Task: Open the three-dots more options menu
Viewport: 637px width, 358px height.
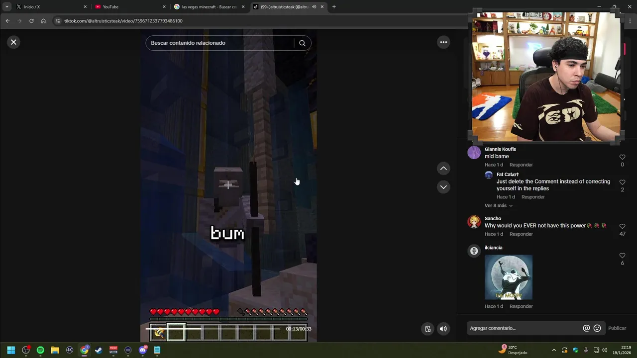Action: tap(443, 42)
